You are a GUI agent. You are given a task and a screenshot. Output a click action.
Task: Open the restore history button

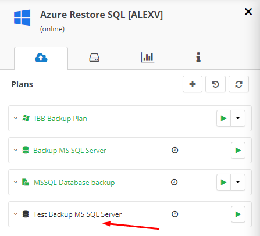point(215,84)
